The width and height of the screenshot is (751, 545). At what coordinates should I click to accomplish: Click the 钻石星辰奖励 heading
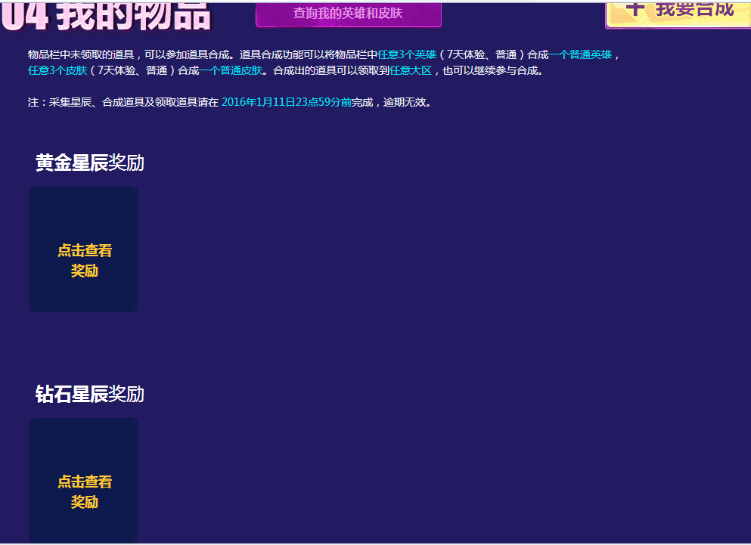pos(90,394)
